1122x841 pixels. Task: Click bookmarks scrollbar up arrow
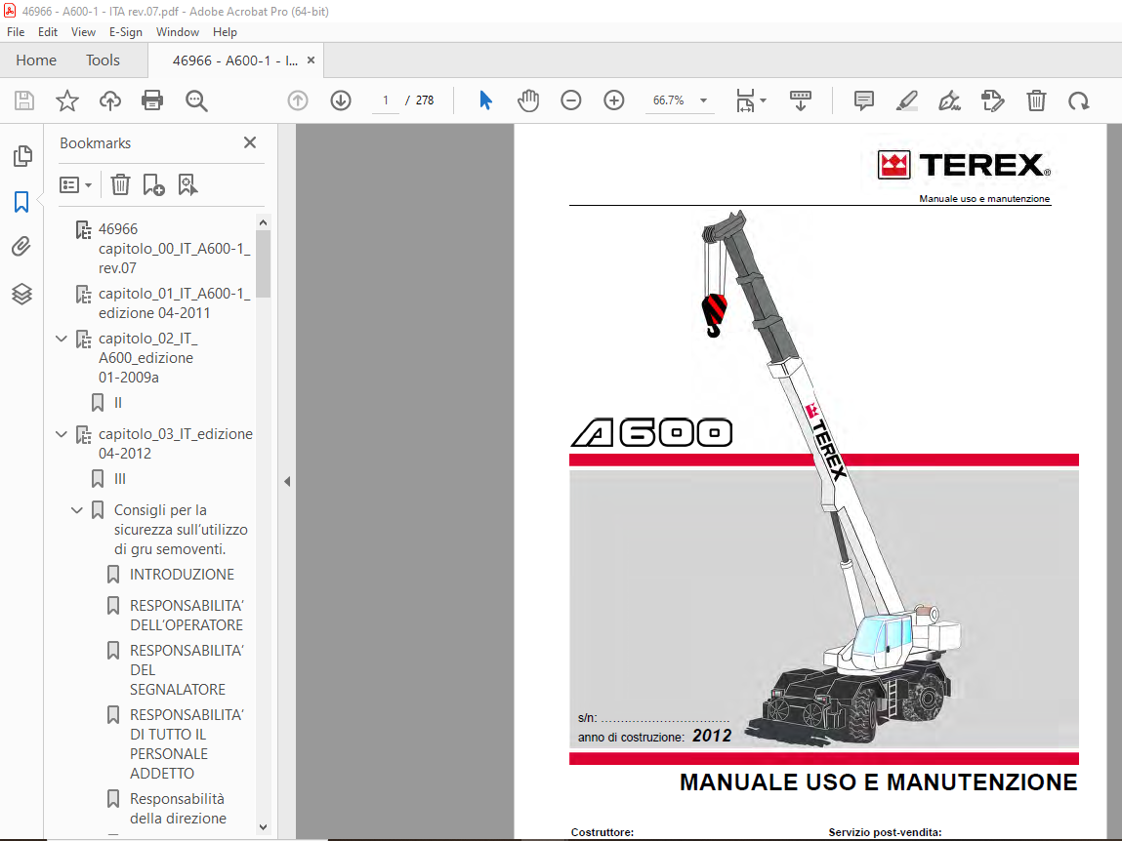pos(263,222)
